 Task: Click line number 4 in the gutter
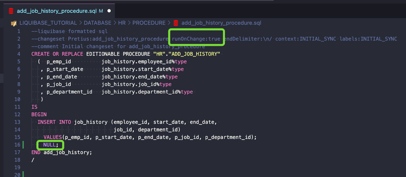tap(19, 54)
